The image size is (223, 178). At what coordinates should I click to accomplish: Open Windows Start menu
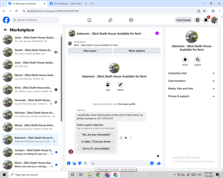click(x=4, y=175)
